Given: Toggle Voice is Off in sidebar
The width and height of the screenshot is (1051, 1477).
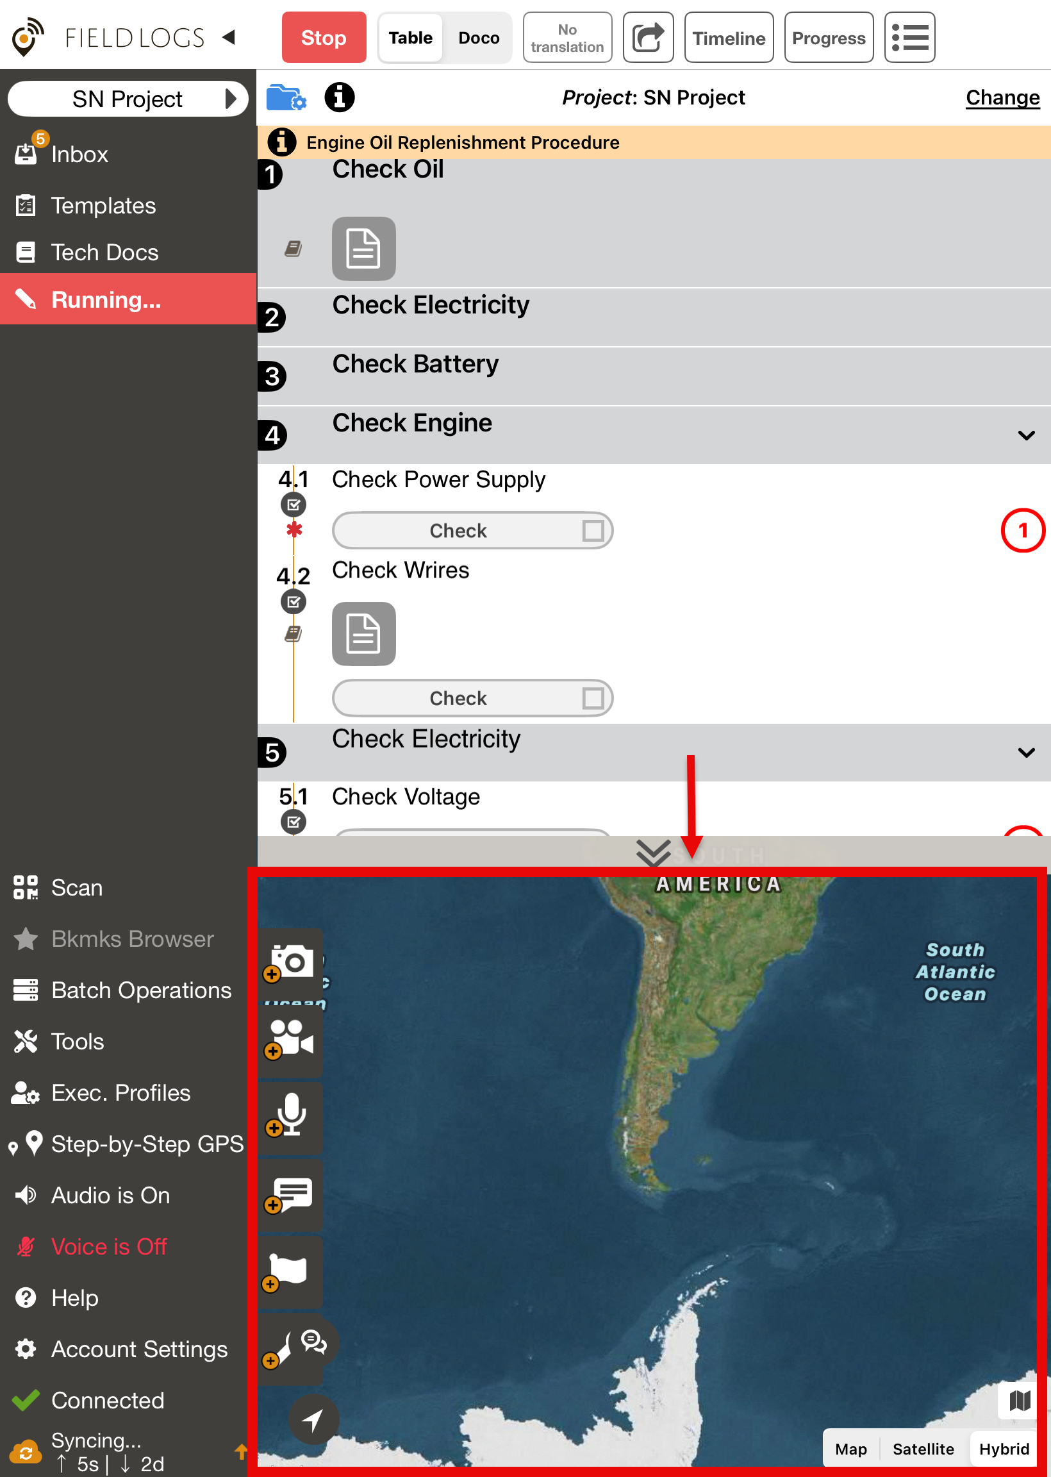Looking at the screenshot, I should [x=109, y=1247].
